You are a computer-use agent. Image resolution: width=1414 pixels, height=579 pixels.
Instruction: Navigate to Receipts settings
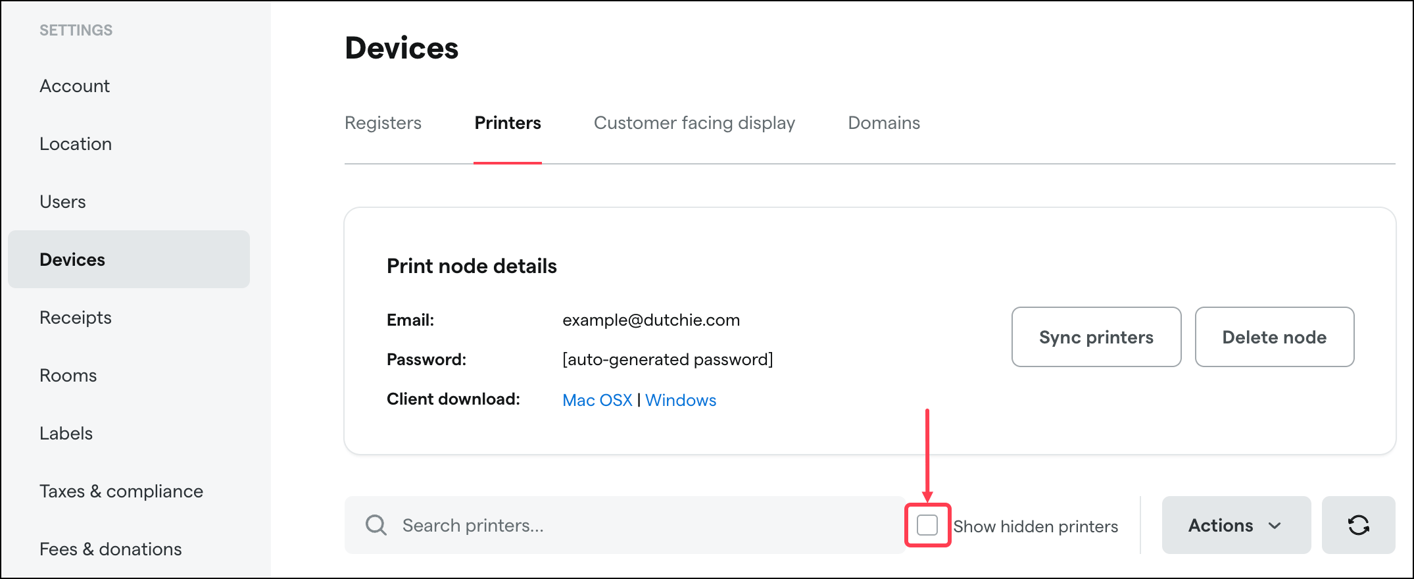click(x=75, y=317)
